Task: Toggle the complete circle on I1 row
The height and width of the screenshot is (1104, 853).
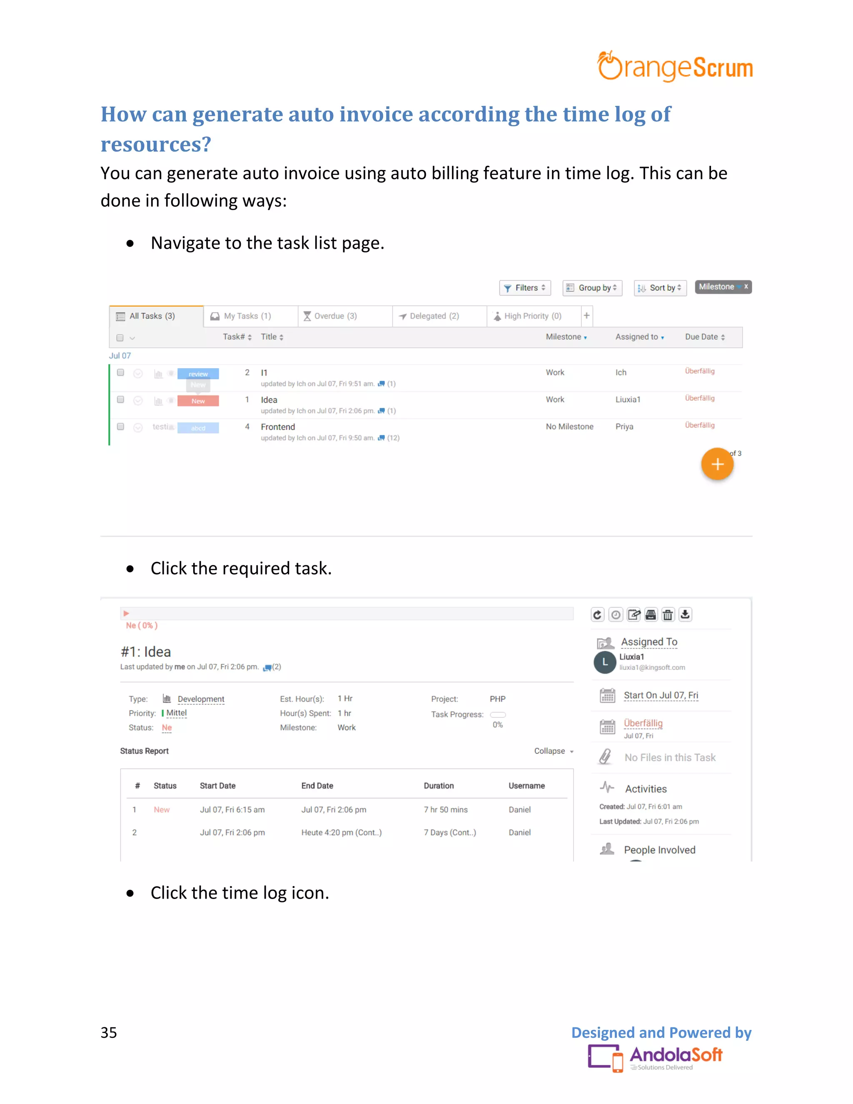Action: tap(138, 374)
